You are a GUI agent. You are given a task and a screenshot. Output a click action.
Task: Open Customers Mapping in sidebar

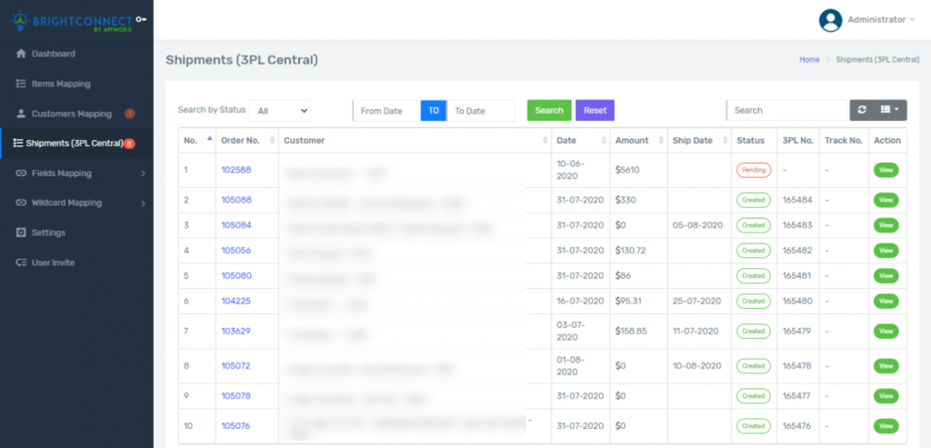76,114
